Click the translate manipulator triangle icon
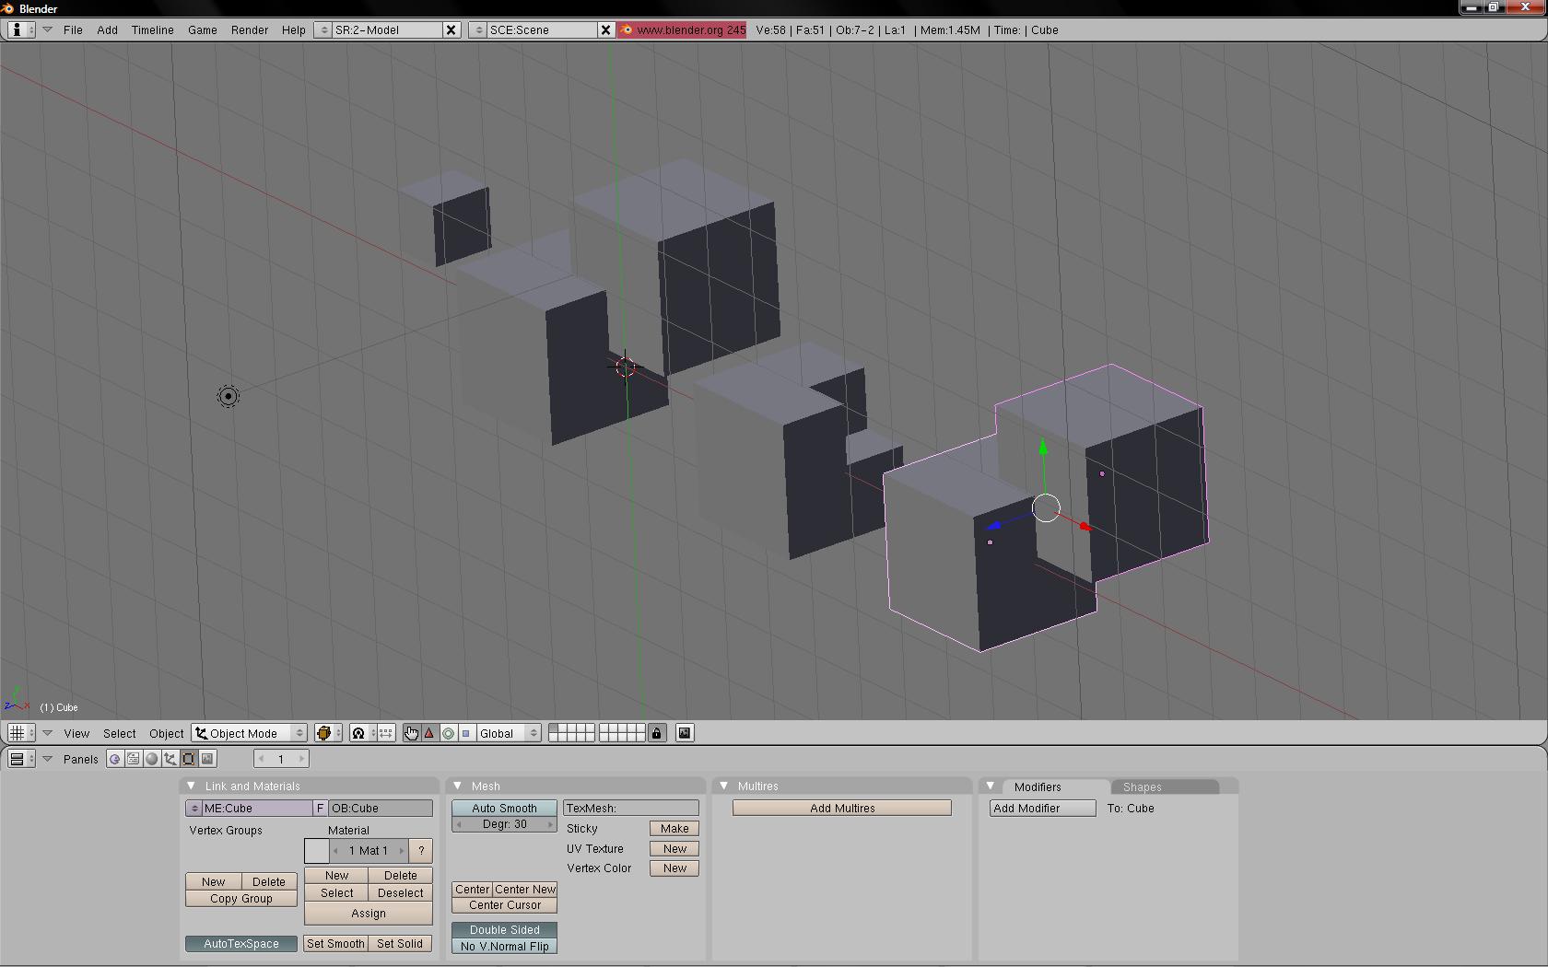Image resolution: width=1548 pixels, height=967 pixels. pos(429,733)
